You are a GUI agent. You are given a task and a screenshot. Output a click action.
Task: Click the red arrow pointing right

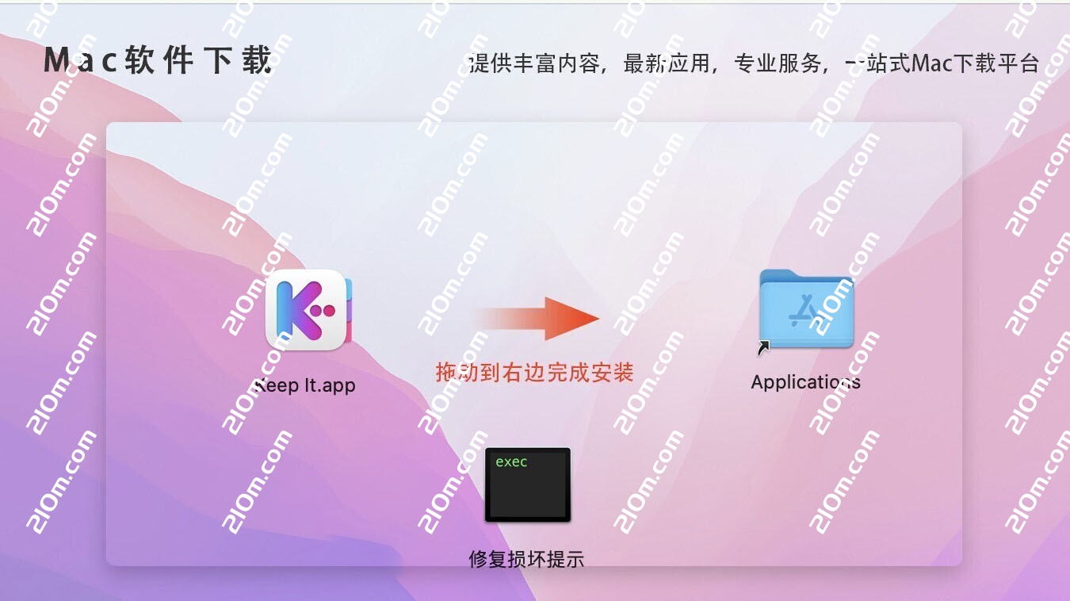(537, 319)
